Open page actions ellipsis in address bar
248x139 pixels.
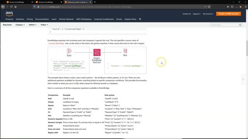point(205,7)
